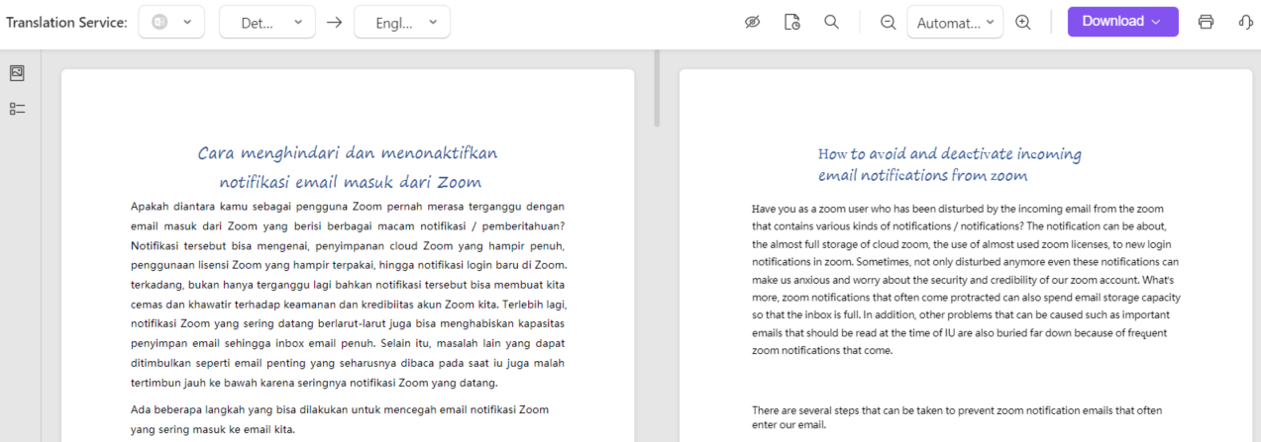
Task: Open the source language 'Det...' dropdown
Action: point(267,22)
